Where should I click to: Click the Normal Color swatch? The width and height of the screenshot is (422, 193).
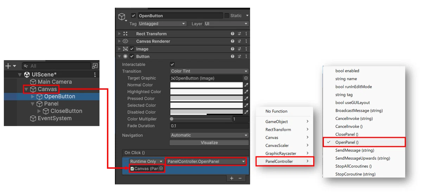click(x=206, y=85)
